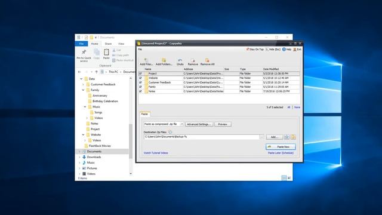
Task: Click Explorer Back navigation arrow
Action: point(79,72)
